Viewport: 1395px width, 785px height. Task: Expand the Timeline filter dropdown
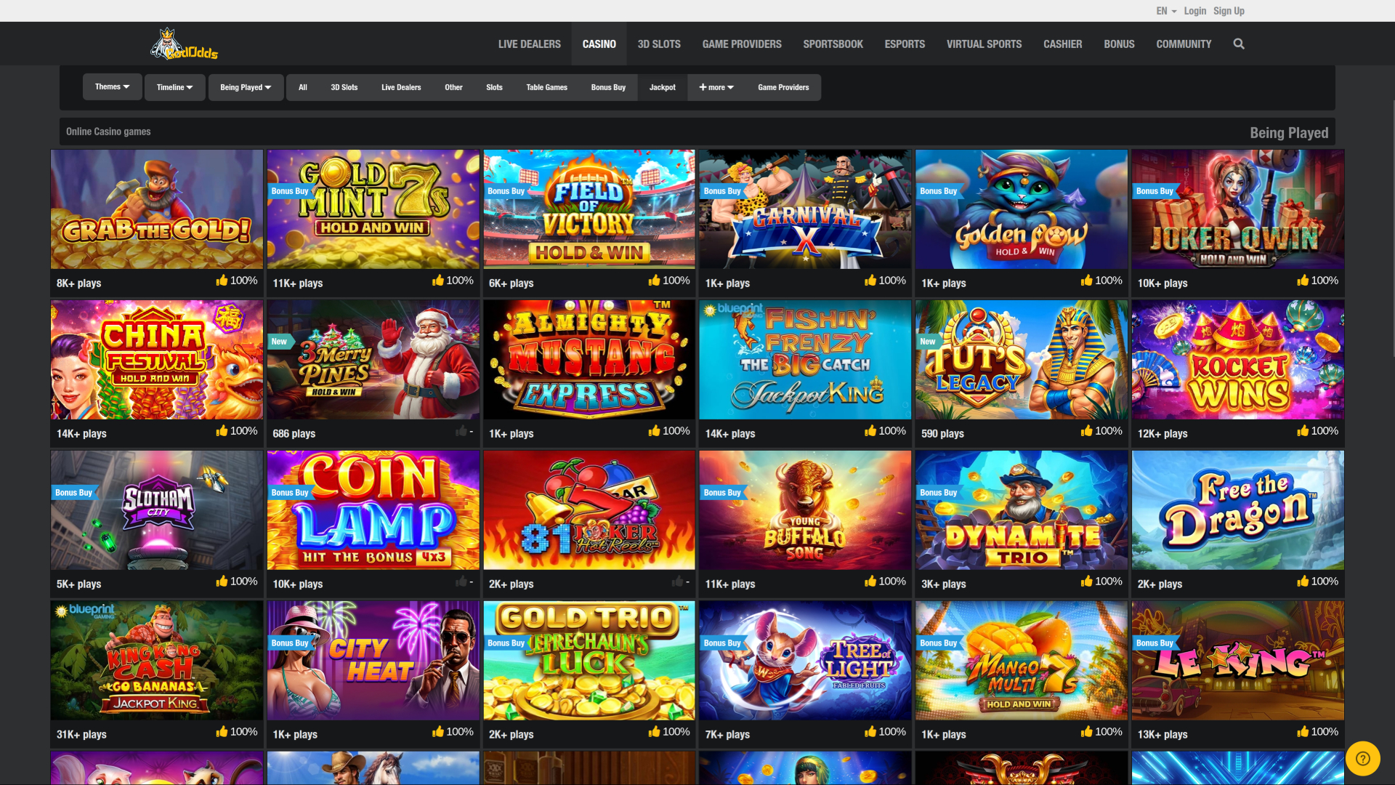[174, 86]
